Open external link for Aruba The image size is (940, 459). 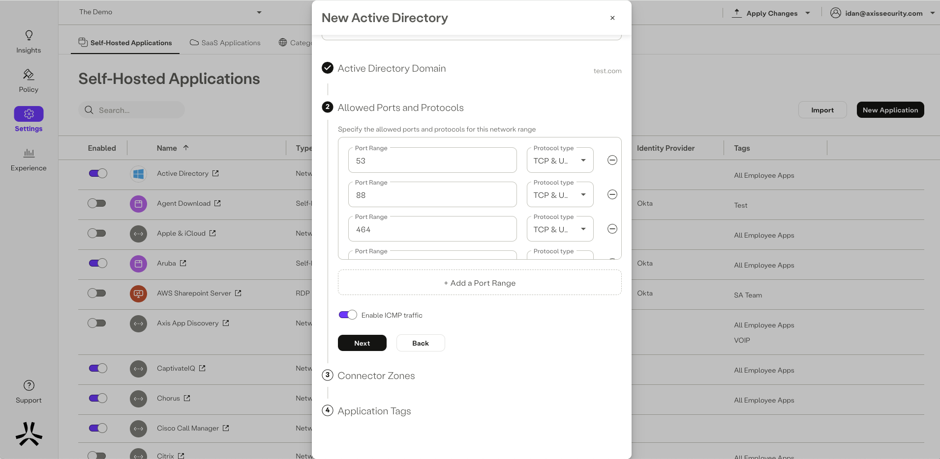pyautogui.click(x=183, y=263)
